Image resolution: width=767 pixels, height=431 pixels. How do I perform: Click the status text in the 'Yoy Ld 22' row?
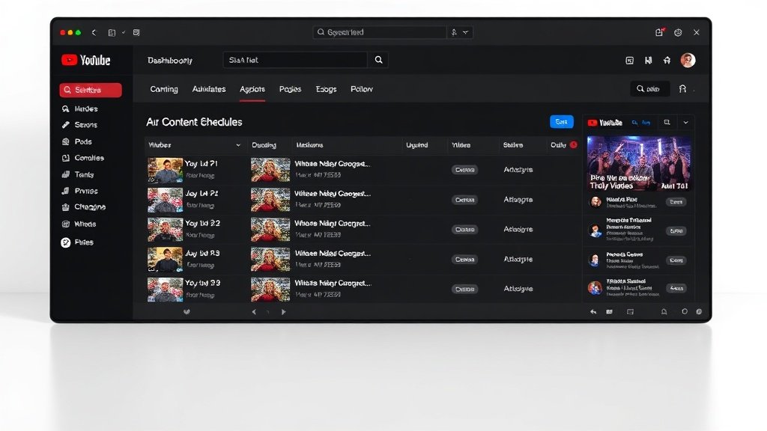point(518,229)
